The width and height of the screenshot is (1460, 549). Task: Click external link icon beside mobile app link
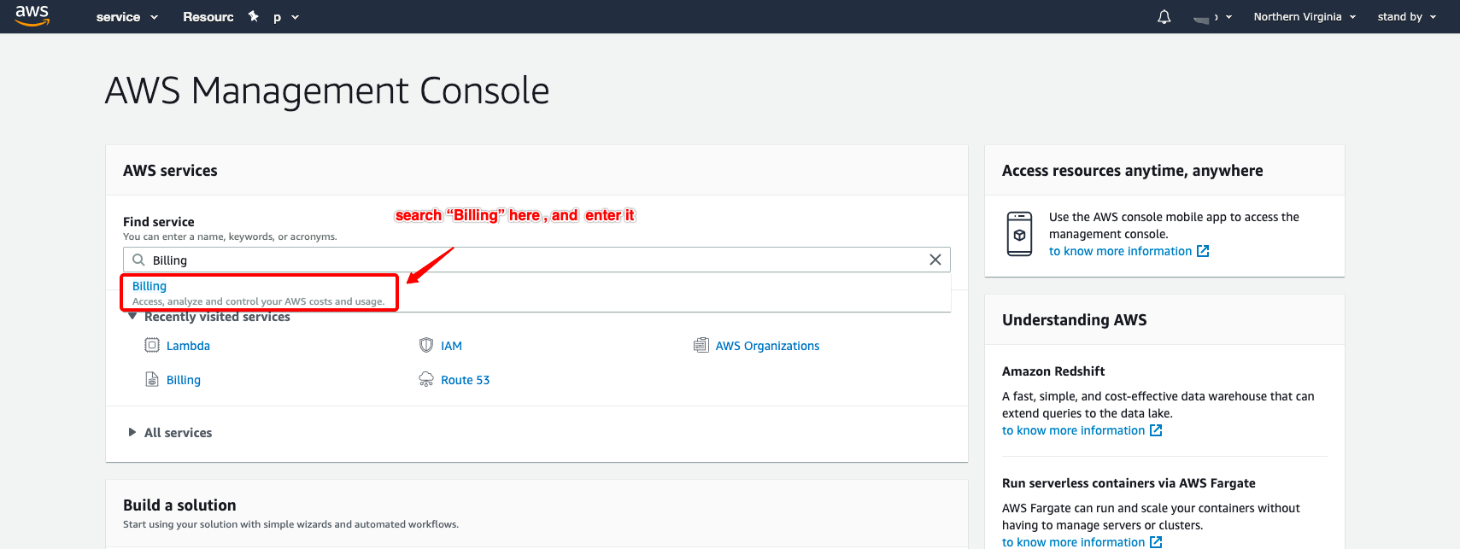[x=1203, y=251]
